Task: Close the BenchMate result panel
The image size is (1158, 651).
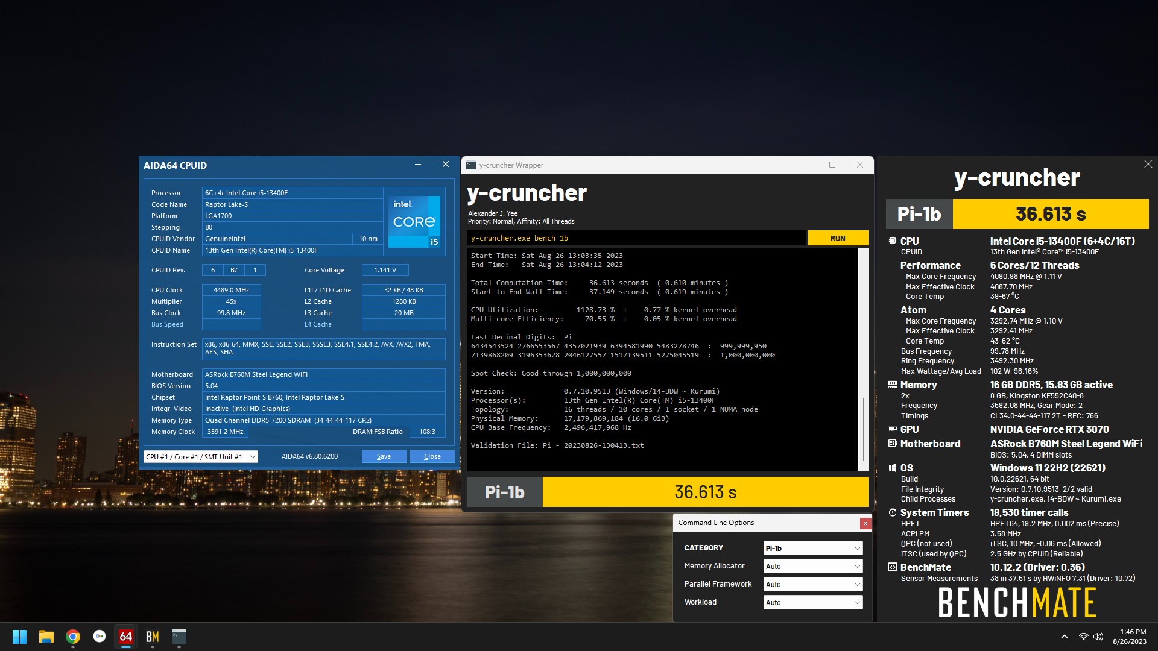Action: tap(1148, 164)
